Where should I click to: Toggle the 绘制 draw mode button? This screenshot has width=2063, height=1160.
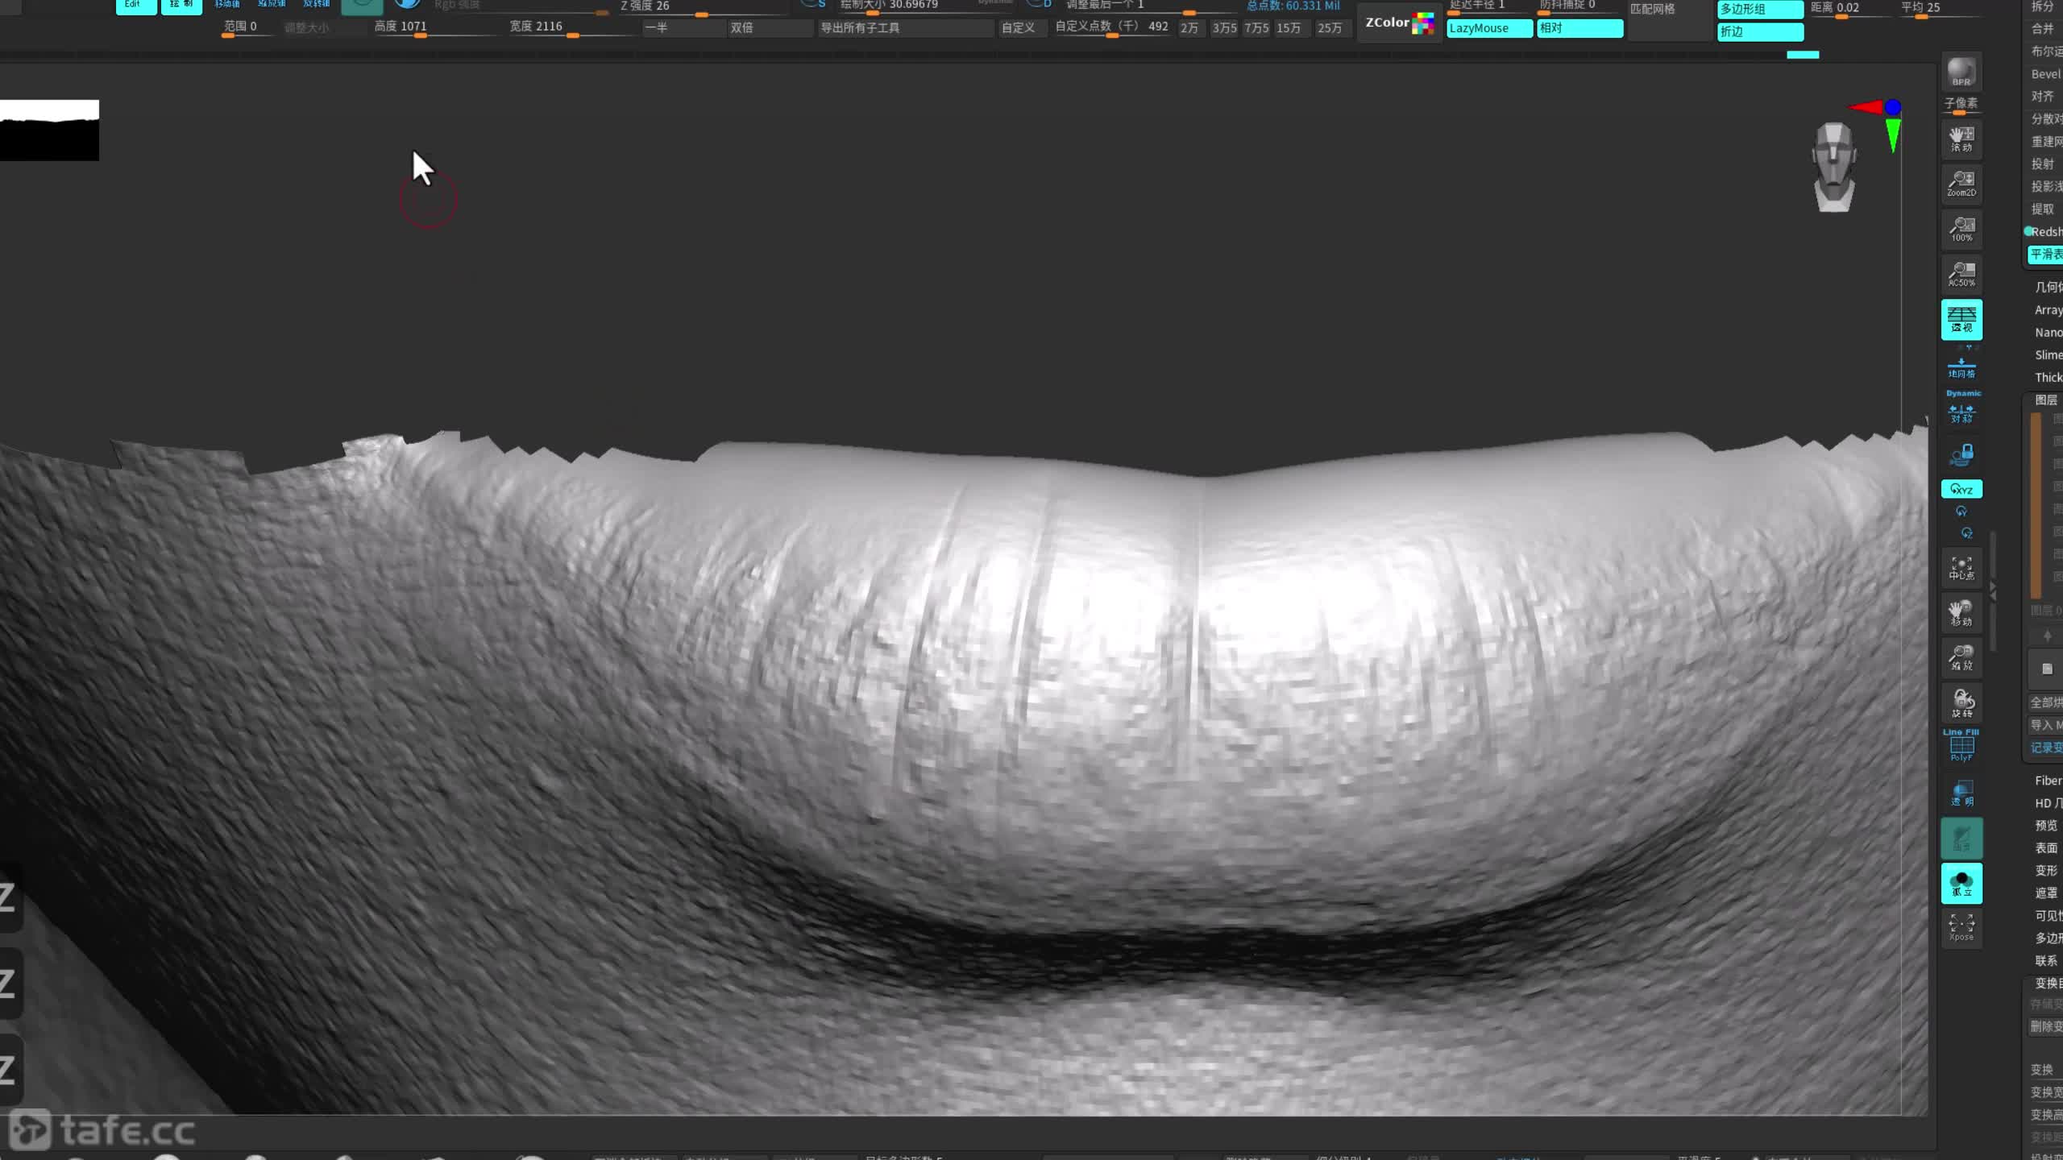pos(181,6)
